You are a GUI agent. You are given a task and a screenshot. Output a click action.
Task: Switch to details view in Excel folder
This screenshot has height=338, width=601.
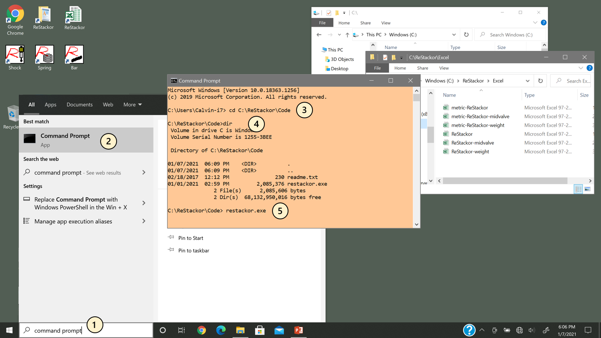click(578, 189)
